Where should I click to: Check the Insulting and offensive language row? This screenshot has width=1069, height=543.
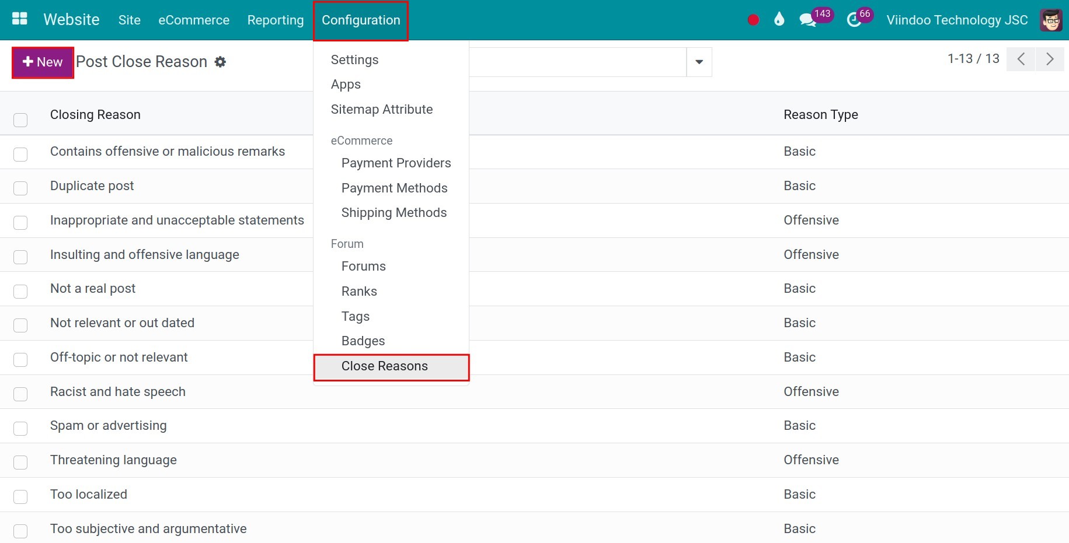click(x=20, y=257)
